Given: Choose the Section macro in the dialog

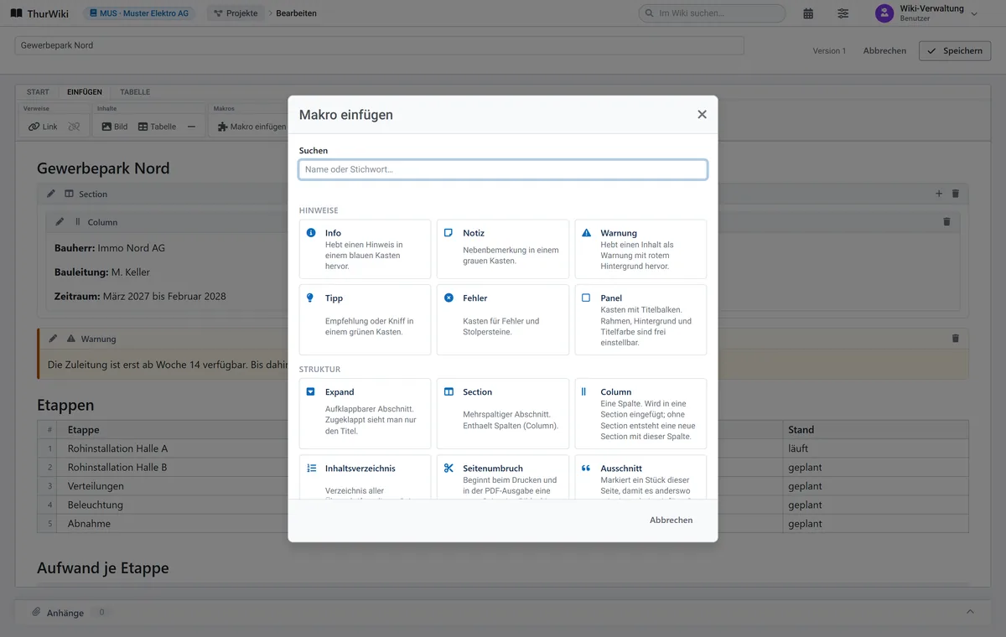Looking at the screenshot, I should [x=503, y=413].
